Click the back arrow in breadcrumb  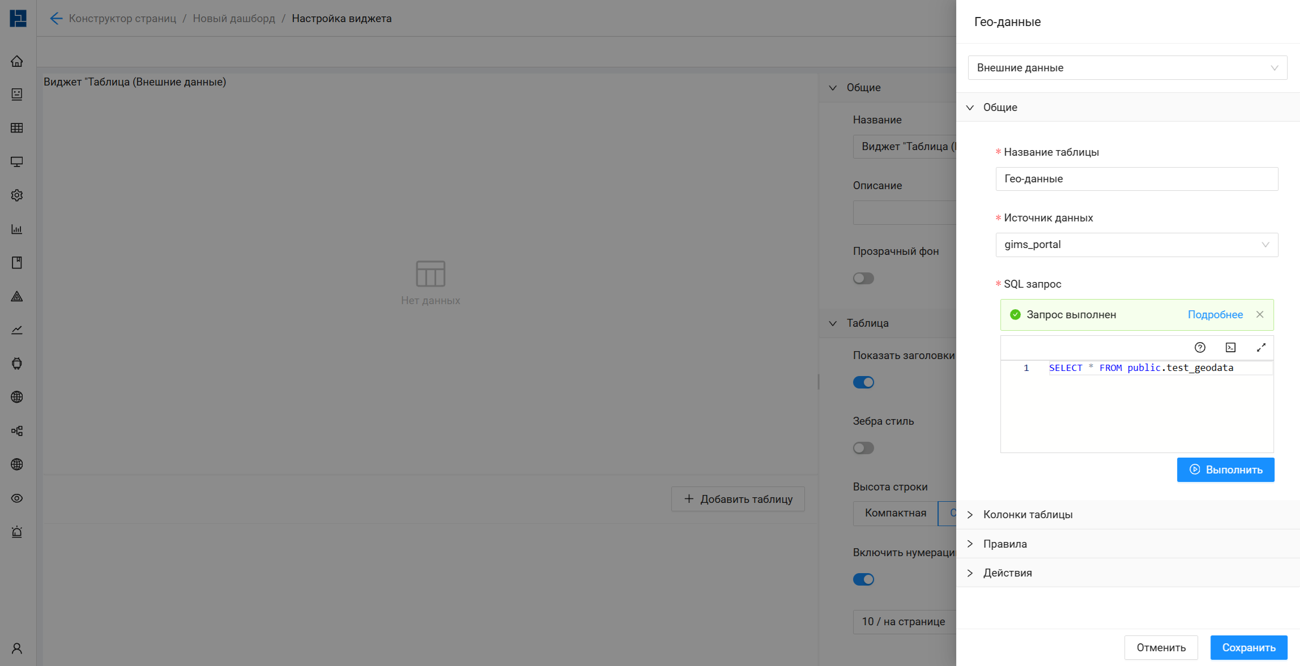56,19
